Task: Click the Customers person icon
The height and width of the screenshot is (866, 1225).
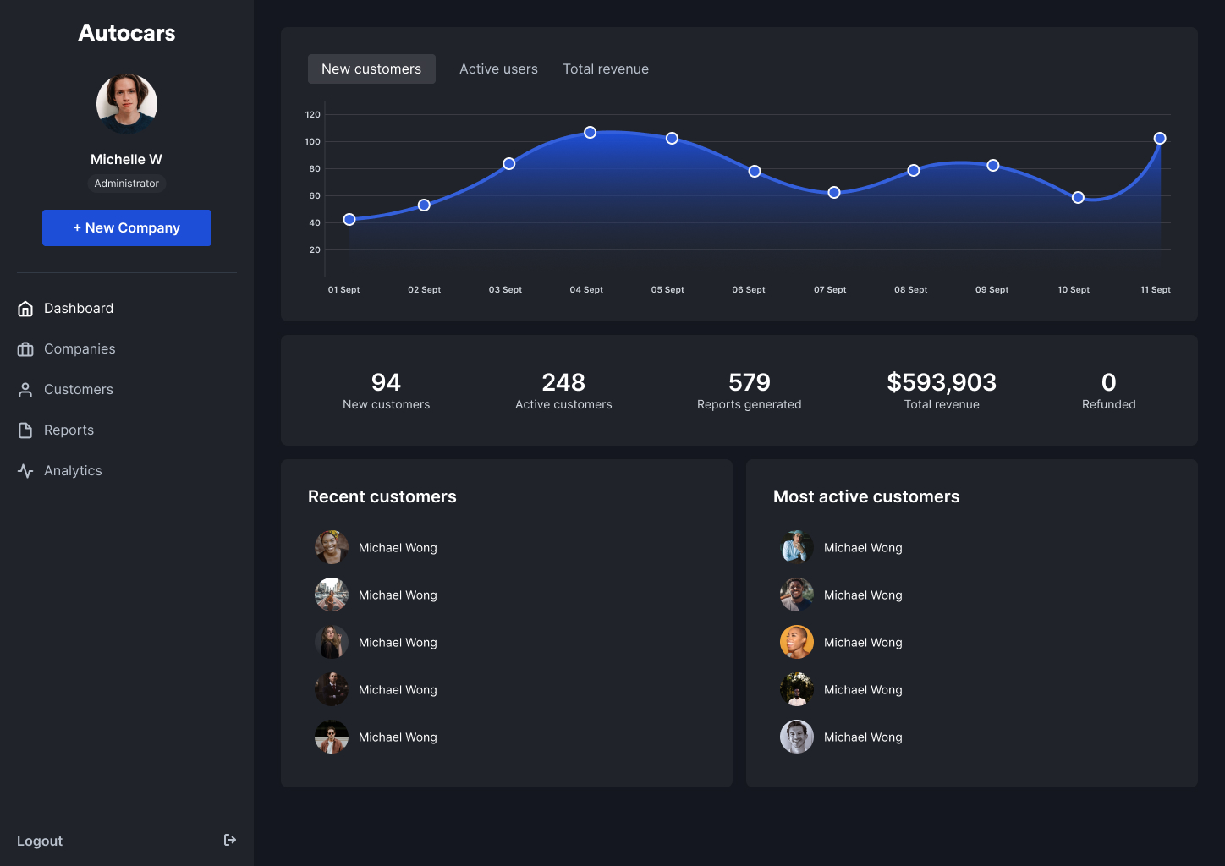Action: coord(25,390)
